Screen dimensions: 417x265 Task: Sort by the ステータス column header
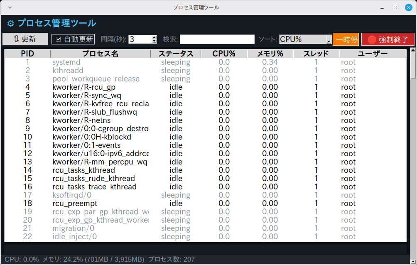pos(176,54)
